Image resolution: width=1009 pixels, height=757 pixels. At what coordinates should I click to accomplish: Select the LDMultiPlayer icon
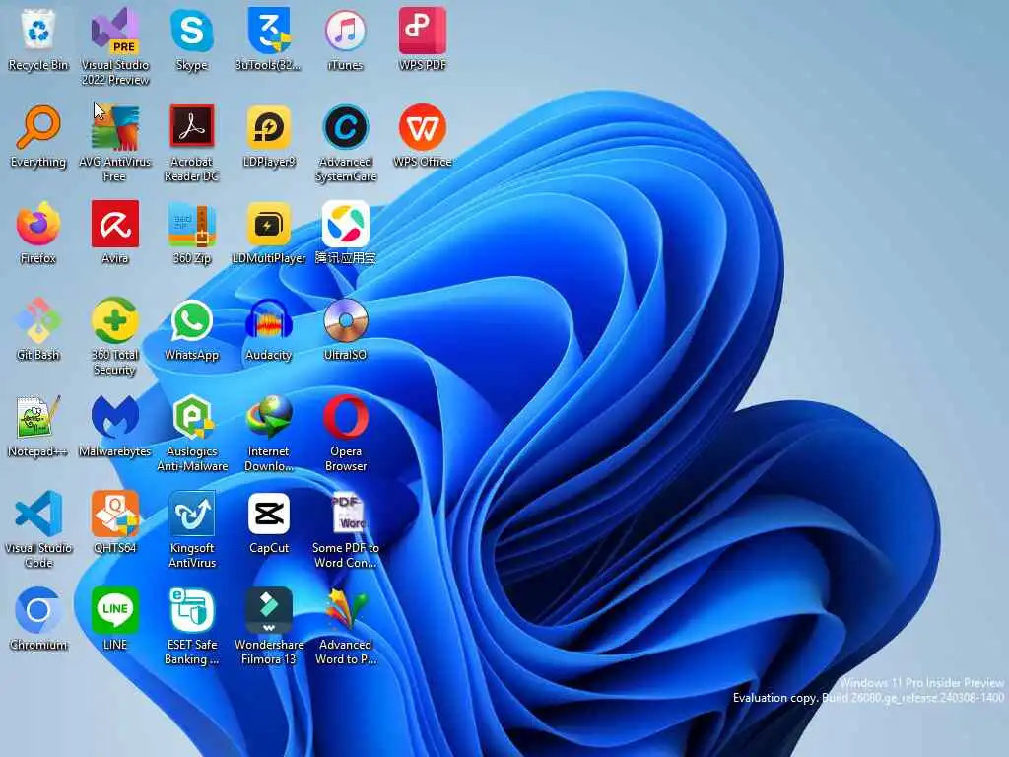269,224
